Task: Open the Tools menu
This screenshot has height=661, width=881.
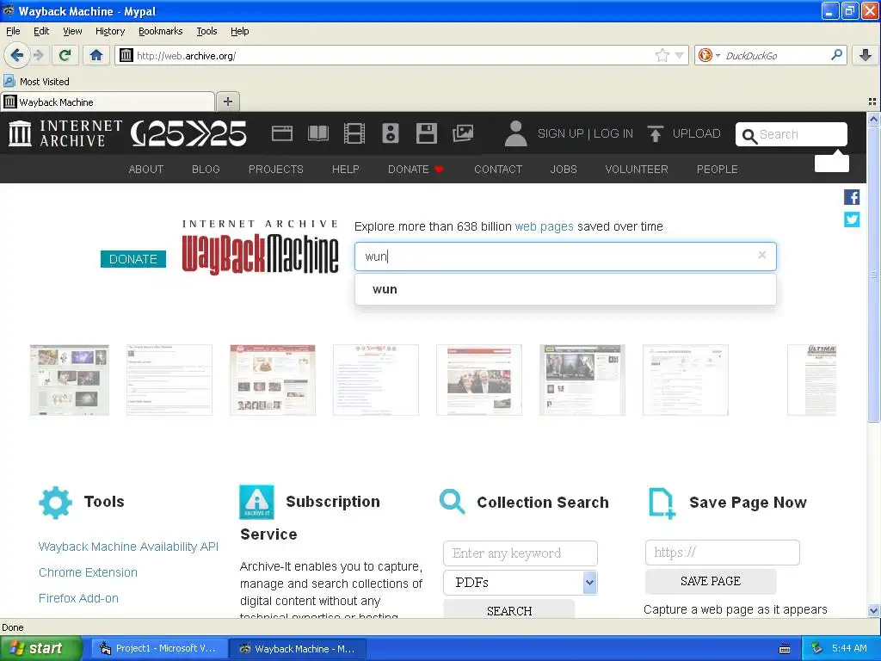Action: 206,31
